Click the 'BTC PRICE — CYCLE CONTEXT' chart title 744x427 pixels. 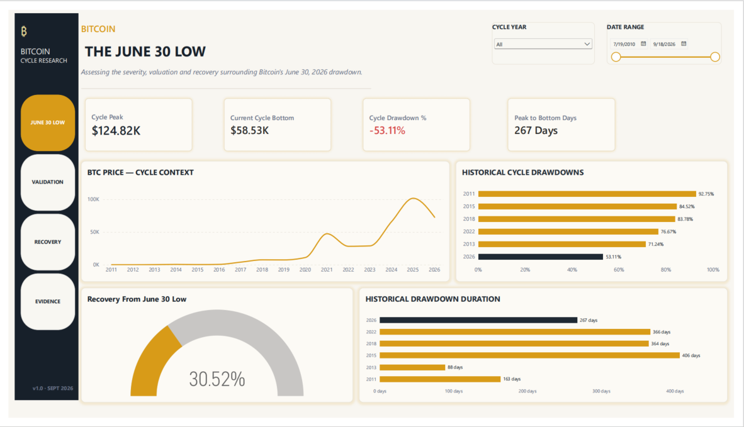point(140,172)
